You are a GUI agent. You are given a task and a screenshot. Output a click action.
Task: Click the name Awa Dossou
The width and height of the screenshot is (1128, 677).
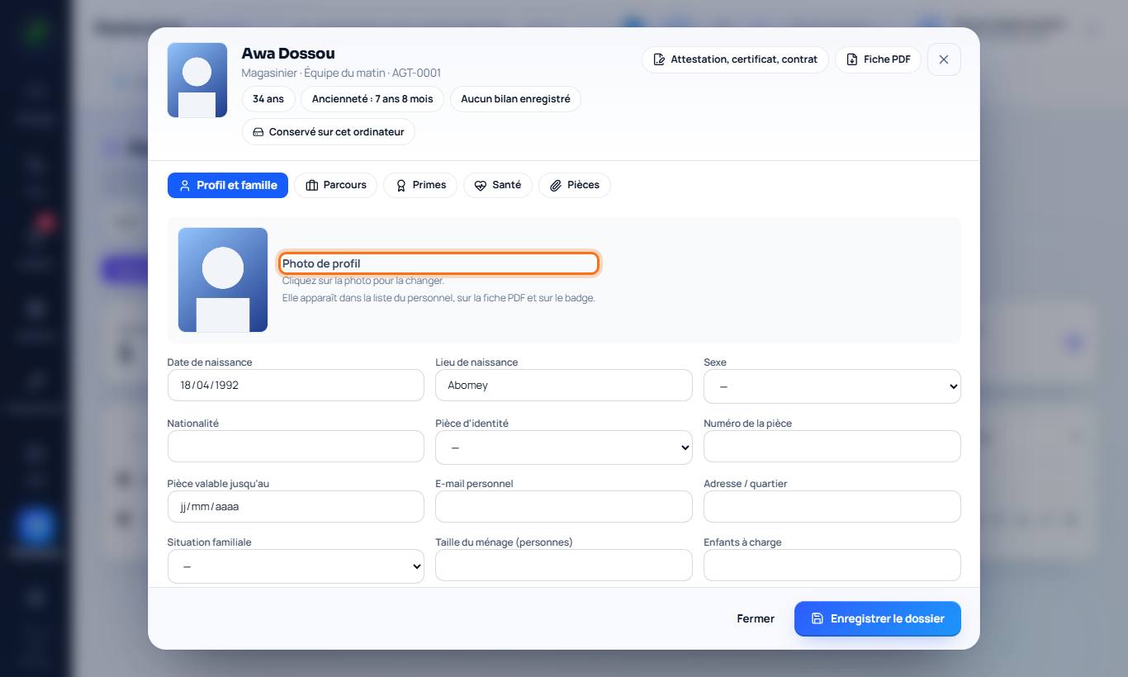click(x=288, y=54)
